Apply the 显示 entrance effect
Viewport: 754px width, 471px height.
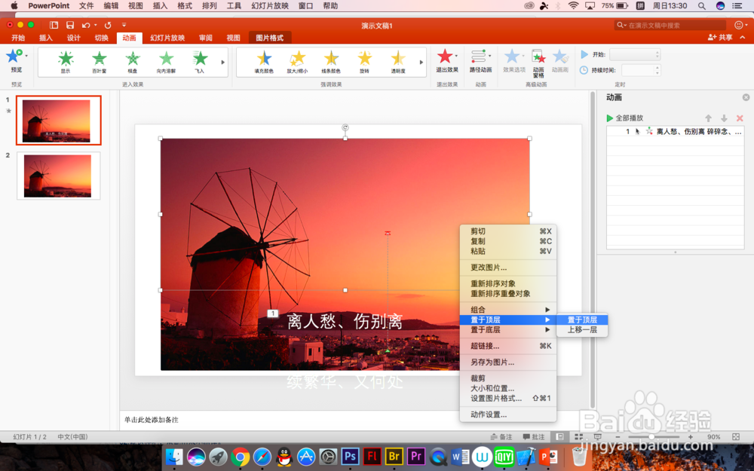click(66, 62)
